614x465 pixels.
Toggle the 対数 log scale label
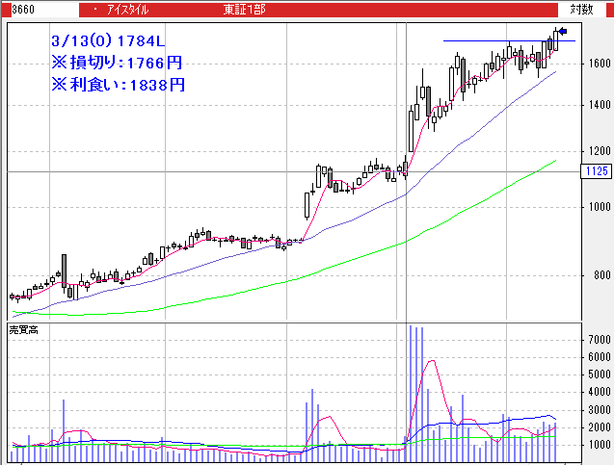tap(581, 9)
